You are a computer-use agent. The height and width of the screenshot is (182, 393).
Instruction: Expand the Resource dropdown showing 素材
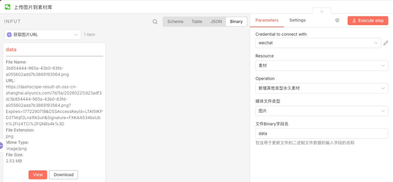pyautogui.click(x=322, y=66)
